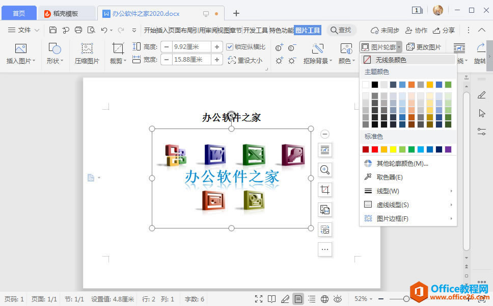Screen dimensions: 493x306
Task: Expand the Picture Outline (图片轮廓) dropdown arrow
Action: pyautogui.click(x=399, y=47)
